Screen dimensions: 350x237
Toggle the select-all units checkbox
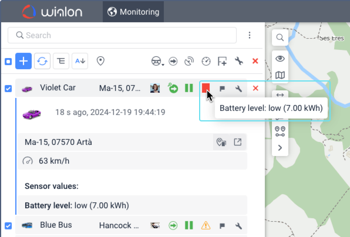tap(8, 62)
